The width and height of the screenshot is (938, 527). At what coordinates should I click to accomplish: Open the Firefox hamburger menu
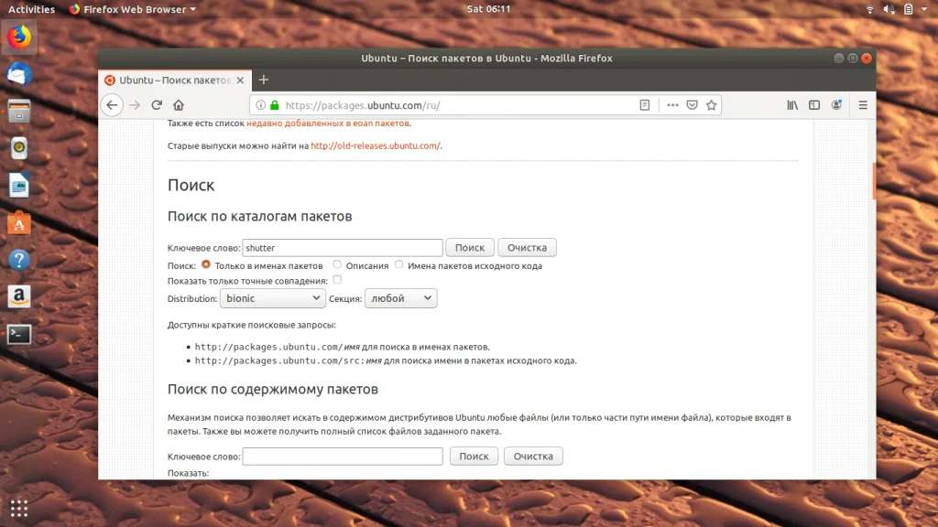[x=863, y=105]
